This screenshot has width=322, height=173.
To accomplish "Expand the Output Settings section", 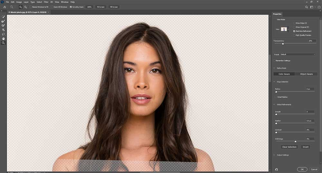I will [274, 155].
